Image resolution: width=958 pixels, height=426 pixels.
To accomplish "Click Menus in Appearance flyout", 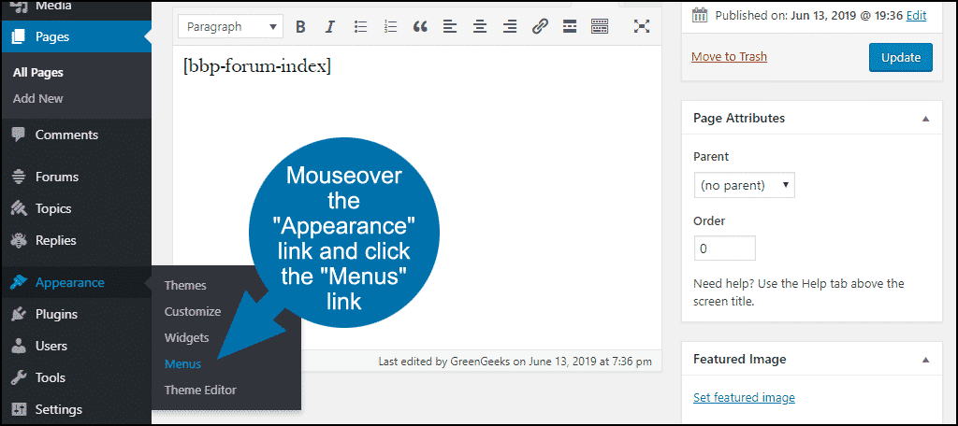I will click(x=182, y=363).
